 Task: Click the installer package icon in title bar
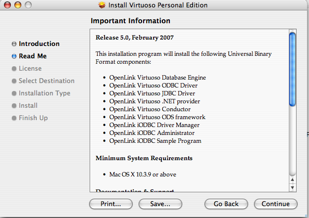point(102,5)
